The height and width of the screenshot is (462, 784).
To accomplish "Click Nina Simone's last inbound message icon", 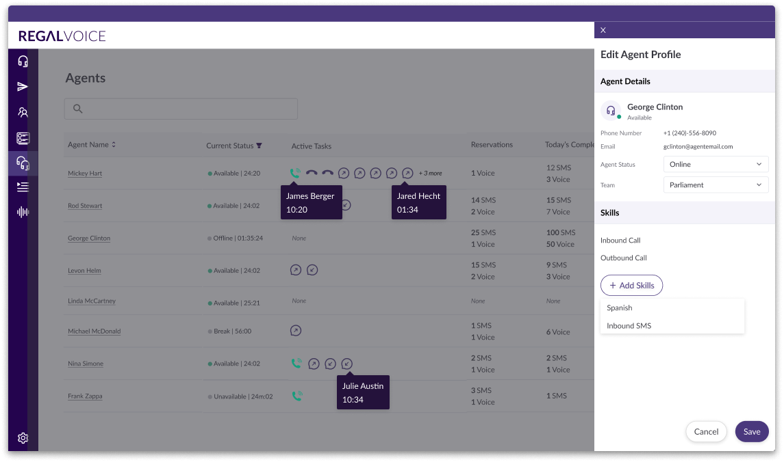I will (x=346, y=364).
